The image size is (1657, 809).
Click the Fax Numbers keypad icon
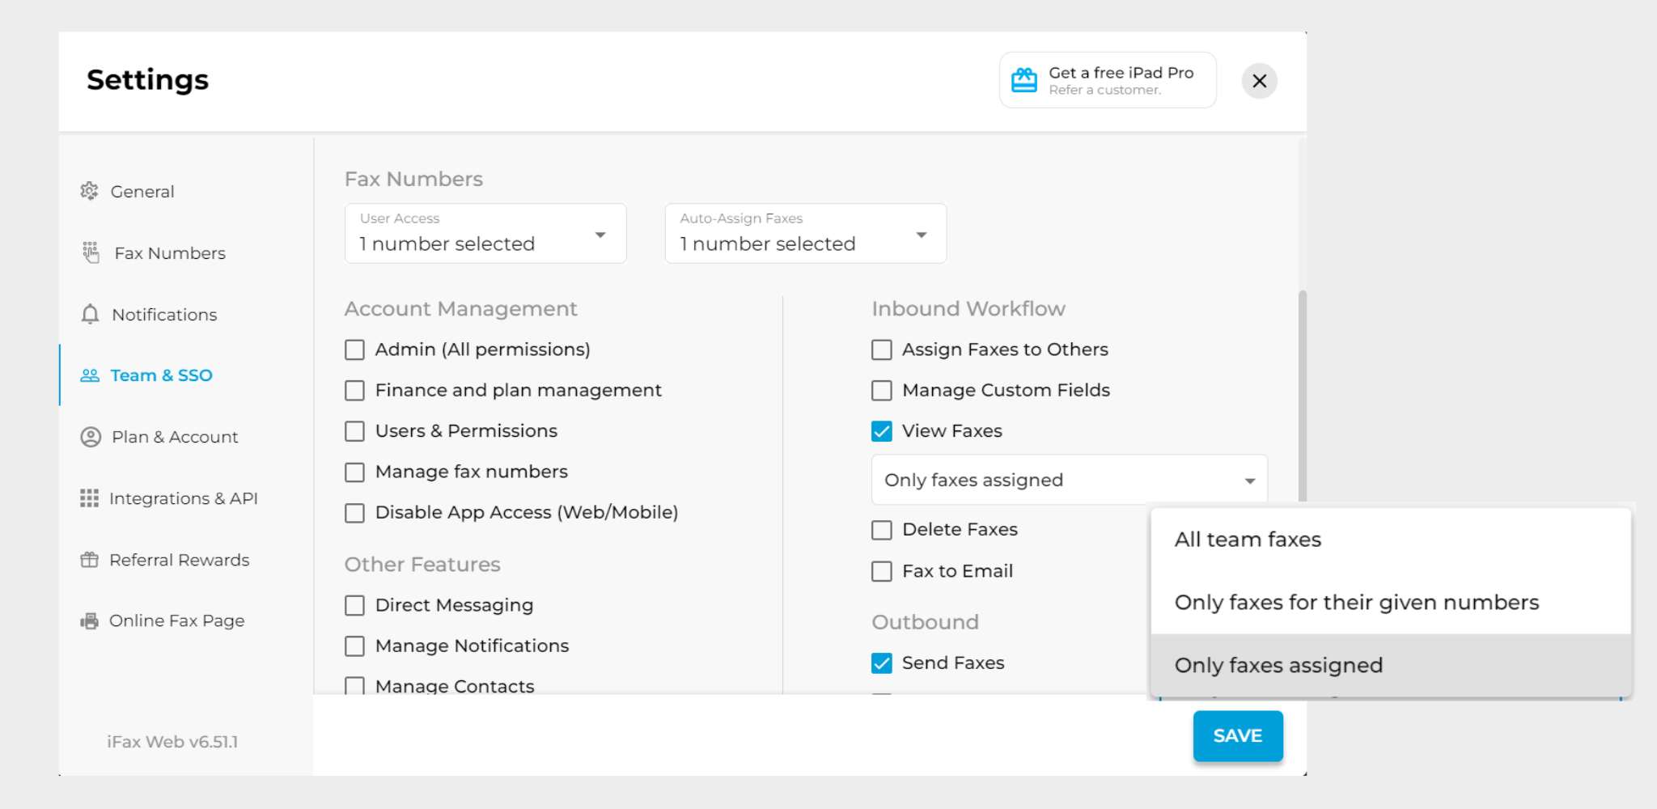coord(91,252)
